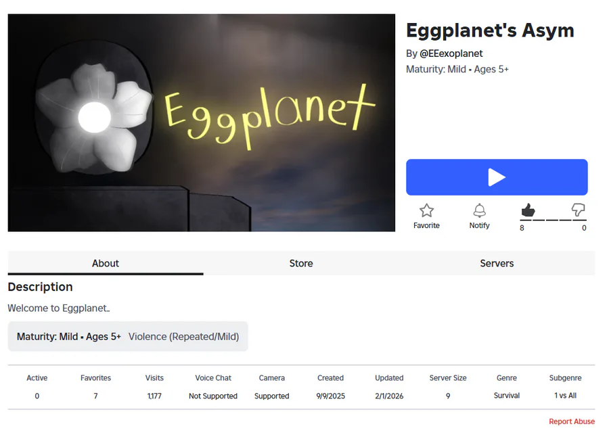Click the thumbs up like icon

tap(528, 210)
